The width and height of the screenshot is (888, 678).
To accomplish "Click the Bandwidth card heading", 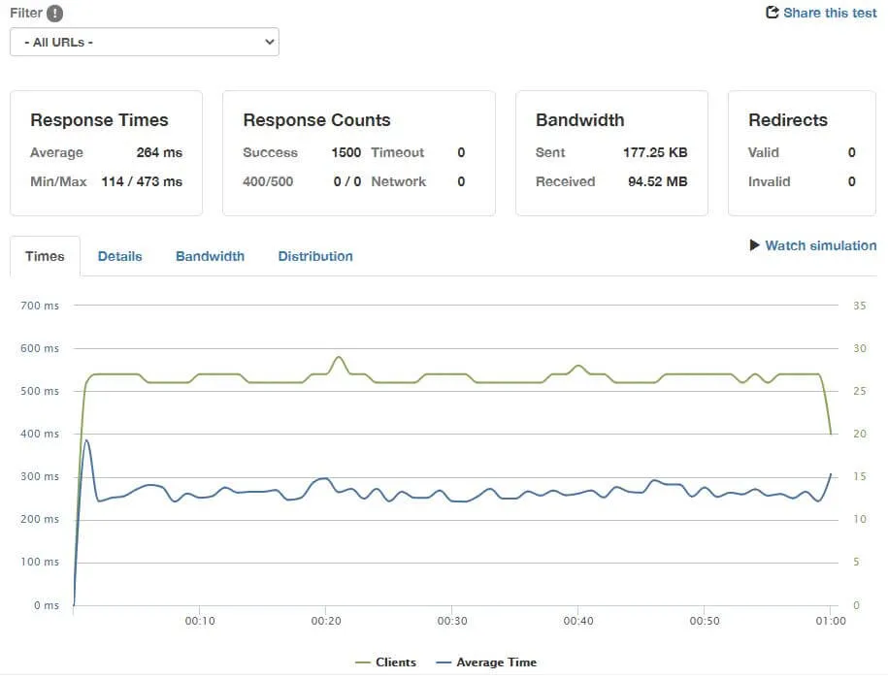I will (580, 120).
